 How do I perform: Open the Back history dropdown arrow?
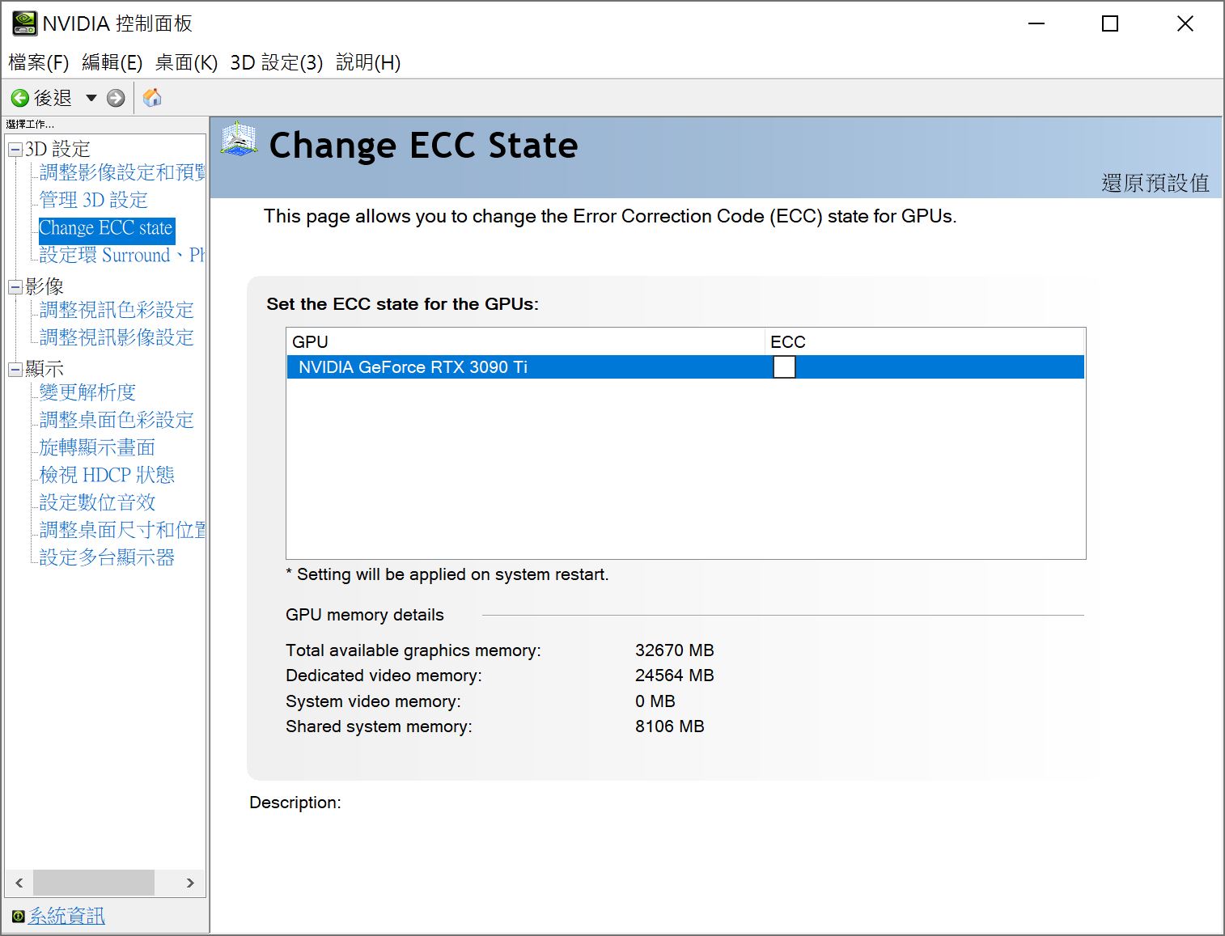tap(91, 98)
